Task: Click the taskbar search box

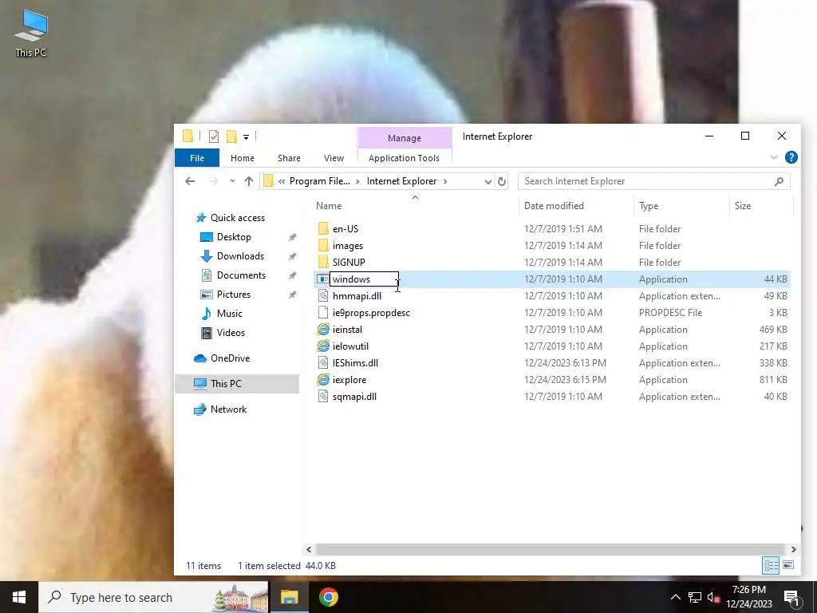Action: point(154,597)
